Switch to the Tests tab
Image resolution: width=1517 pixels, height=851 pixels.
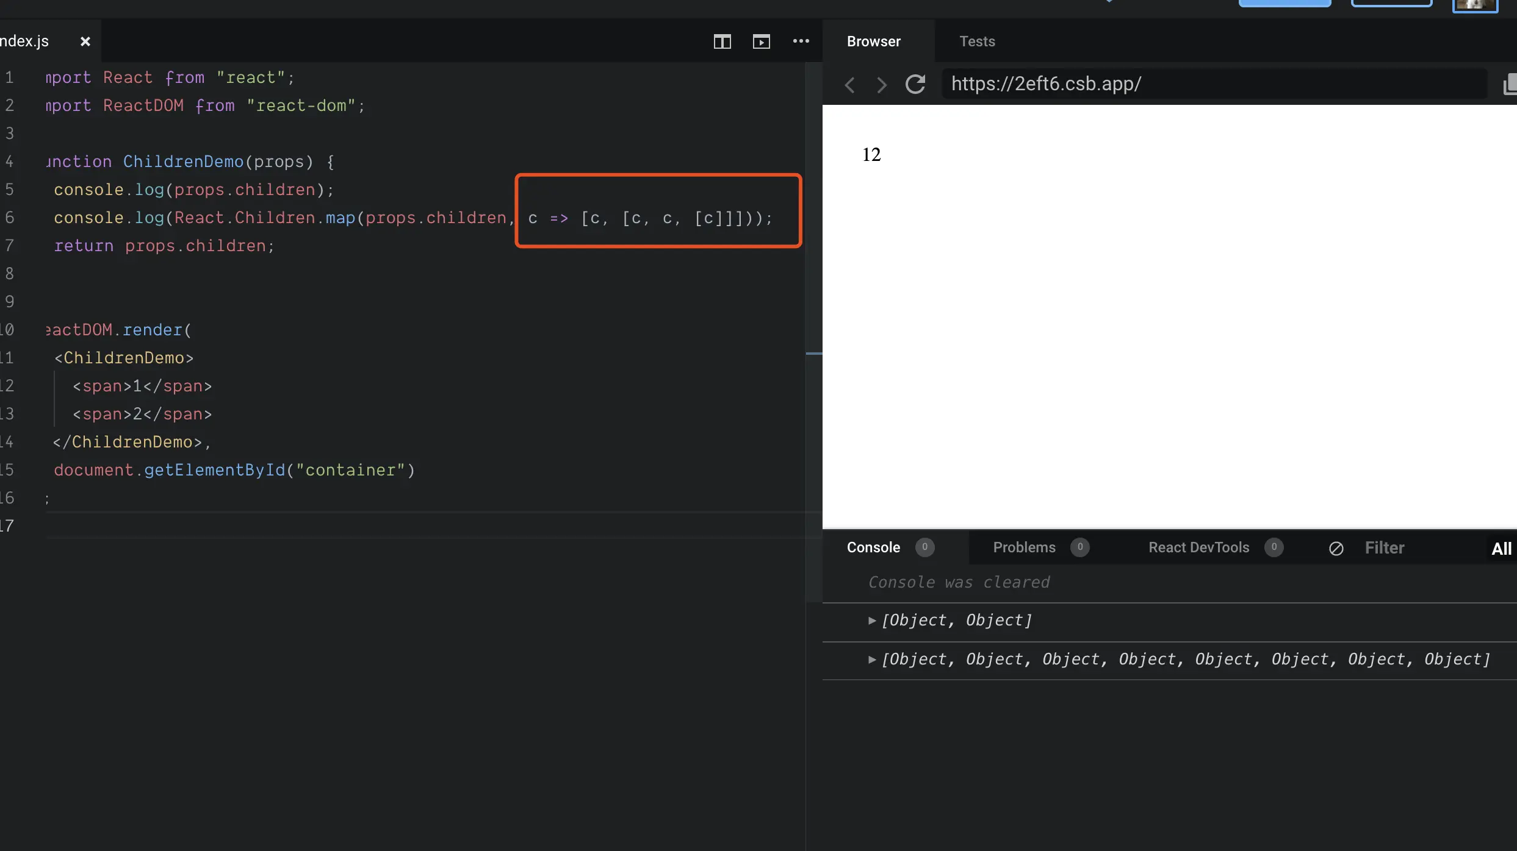pos(977,41)
